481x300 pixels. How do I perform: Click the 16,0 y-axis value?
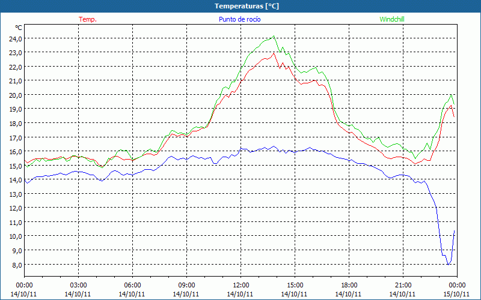click(16, 152)
